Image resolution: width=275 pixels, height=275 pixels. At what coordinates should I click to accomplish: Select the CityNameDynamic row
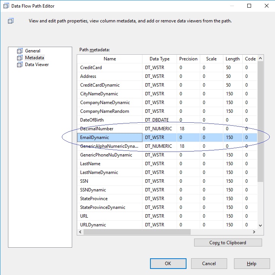pyautogui.click(x=167, y=94)
